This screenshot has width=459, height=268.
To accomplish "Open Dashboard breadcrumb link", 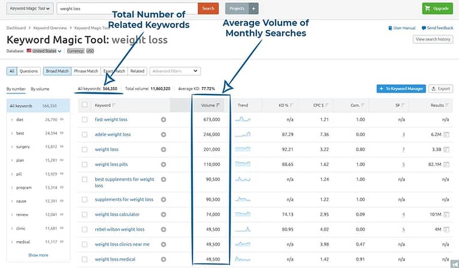I will coord(16,28).
